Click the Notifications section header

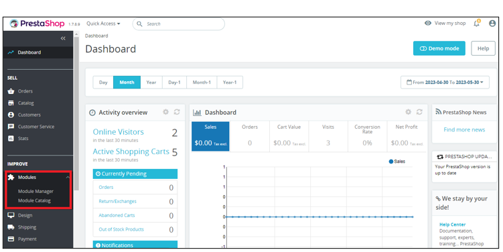pyautogui.click(x=135, y=245)
